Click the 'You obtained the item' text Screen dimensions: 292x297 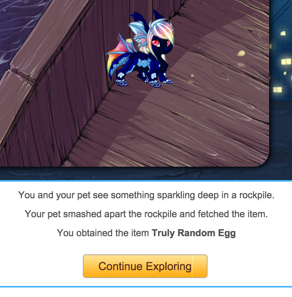click(x=103, y=233)
